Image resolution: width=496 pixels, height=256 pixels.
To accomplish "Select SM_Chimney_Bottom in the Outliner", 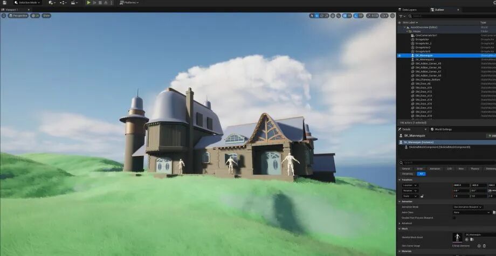I will coord(428,80).
